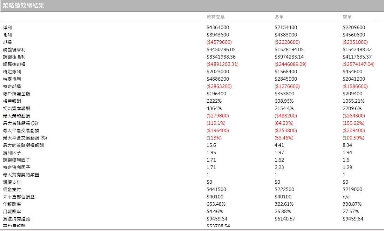The height and width of the screenshot is (231, 384).
Task: Select the 調整後淨利 row label
Action: (x=14, y=49)
